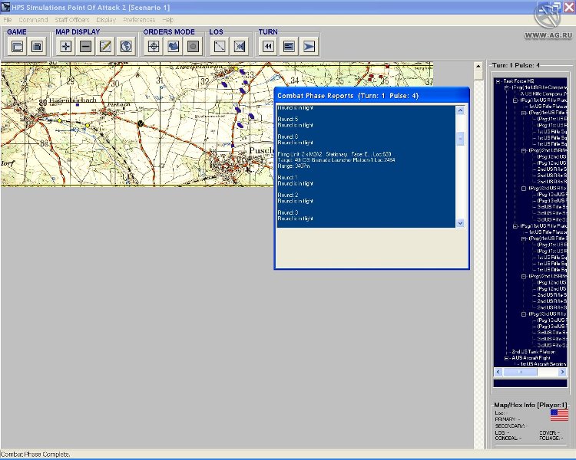Zoom in map with plus icon
The height and width of the screenshot is (460, 576).
click(66, 46)
